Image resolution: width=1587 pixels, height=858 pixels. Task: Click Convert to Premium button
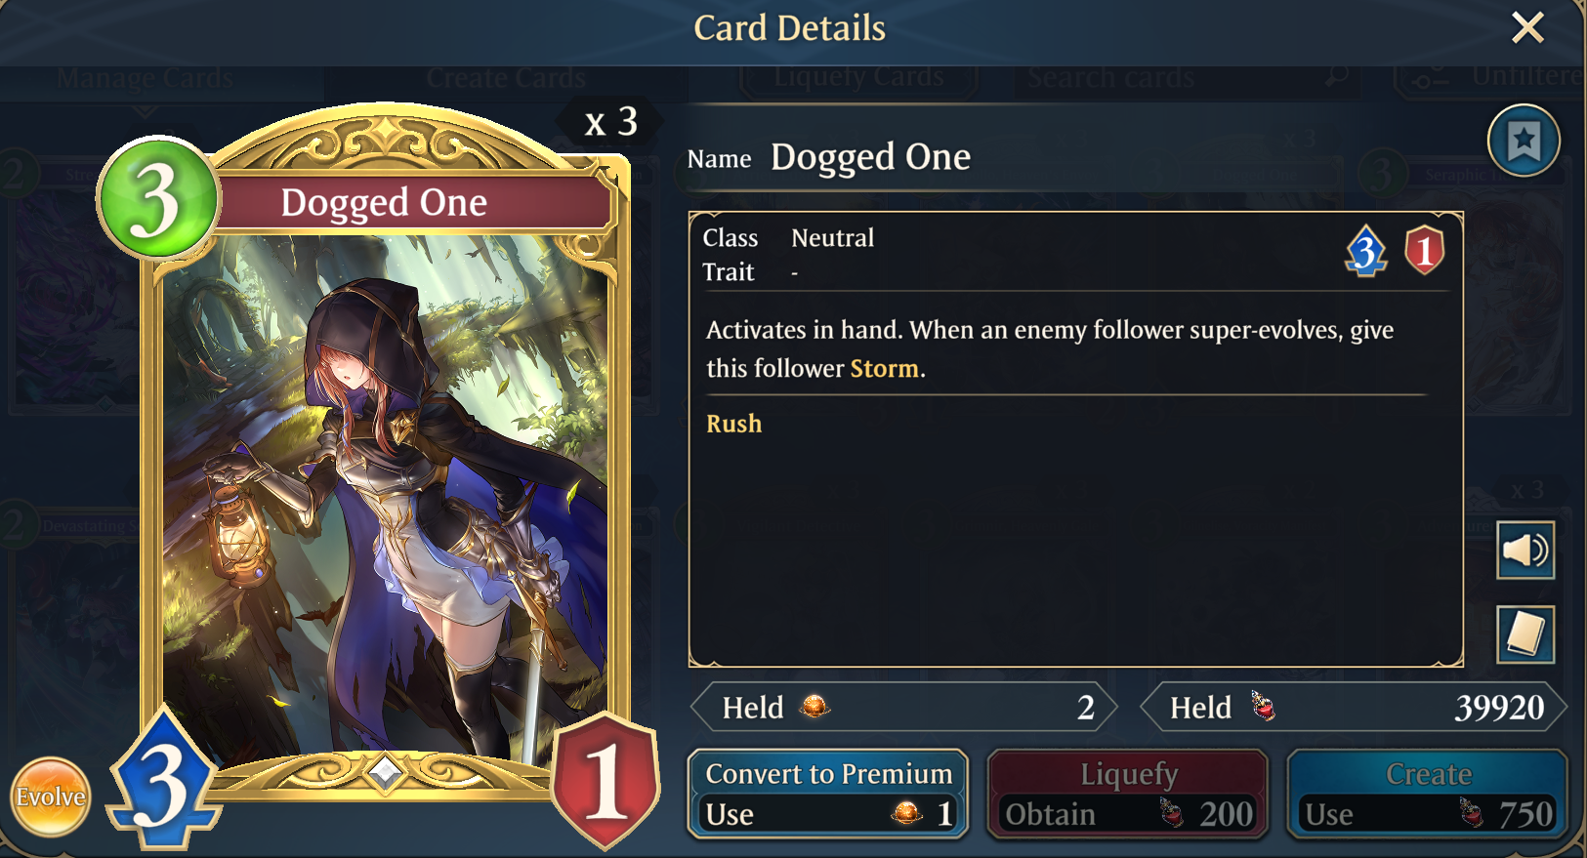click(828, 794)
